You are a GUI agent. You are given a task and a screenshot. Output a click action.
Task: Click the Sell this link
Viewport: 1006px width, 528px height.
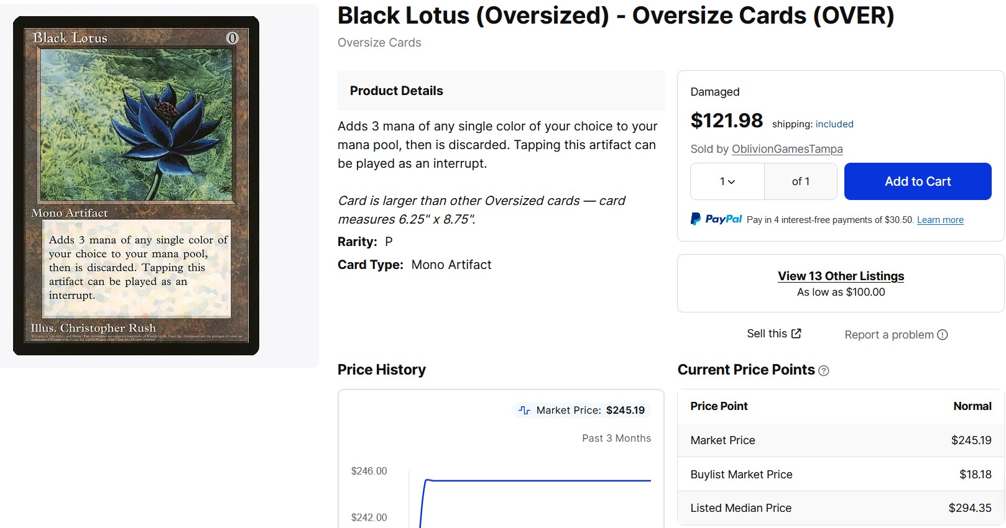click(767, 334)
